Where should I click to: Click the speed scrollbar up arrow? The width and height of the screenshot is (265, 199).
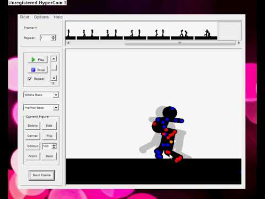54,59
